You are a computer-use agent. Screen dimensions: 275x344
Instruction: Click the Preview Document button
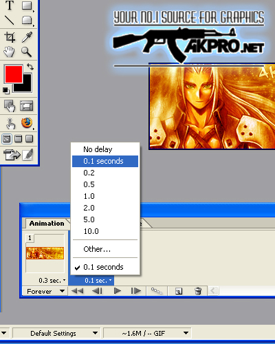pos(10,124)
